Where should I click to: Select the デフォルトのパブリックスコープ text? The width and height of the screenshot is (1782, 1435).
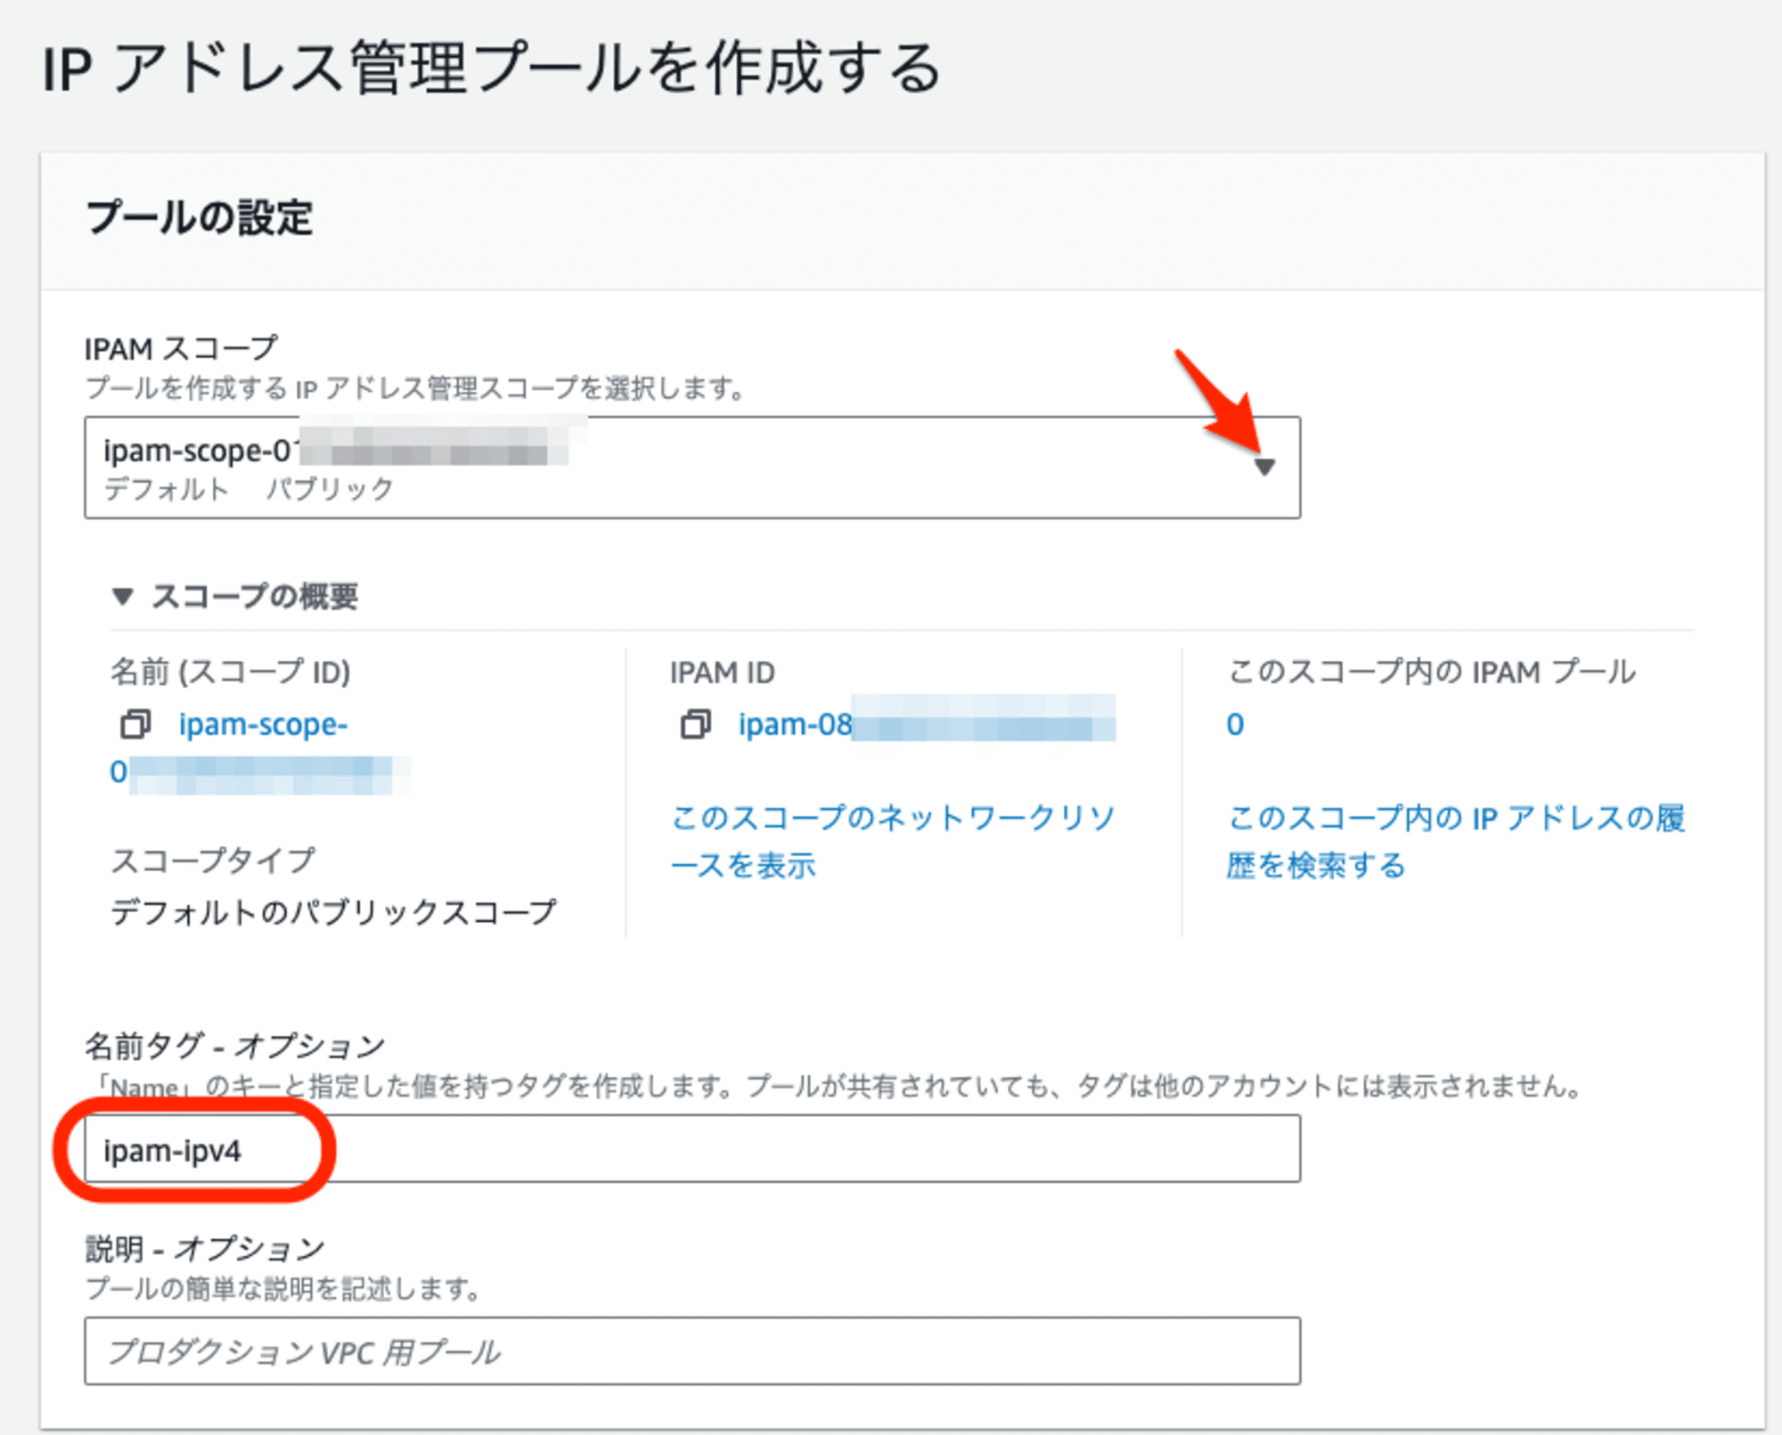tap(333, 912)
